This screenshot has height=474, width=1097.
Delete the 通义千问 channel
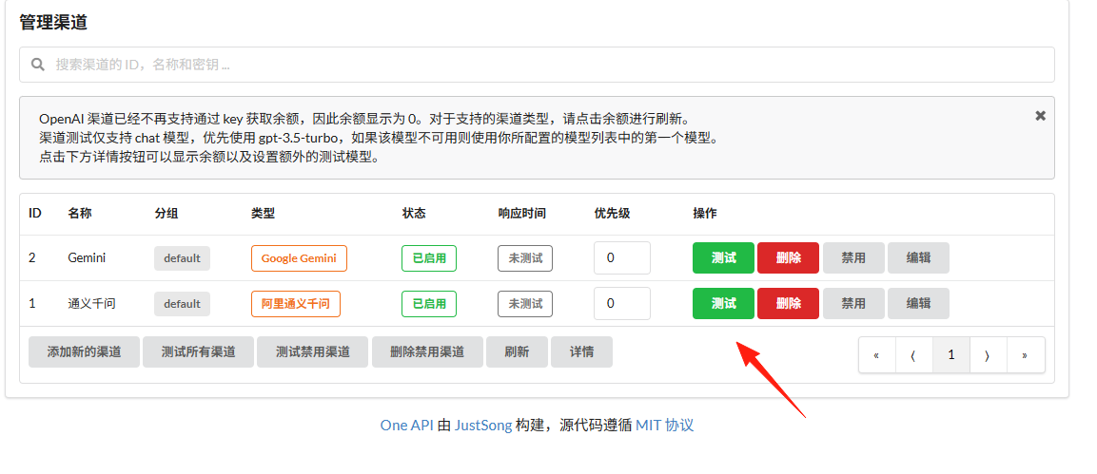click(x=788, y=304)
